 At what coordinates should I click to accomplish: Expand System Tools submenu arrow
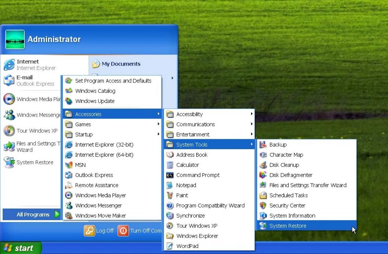252,144
